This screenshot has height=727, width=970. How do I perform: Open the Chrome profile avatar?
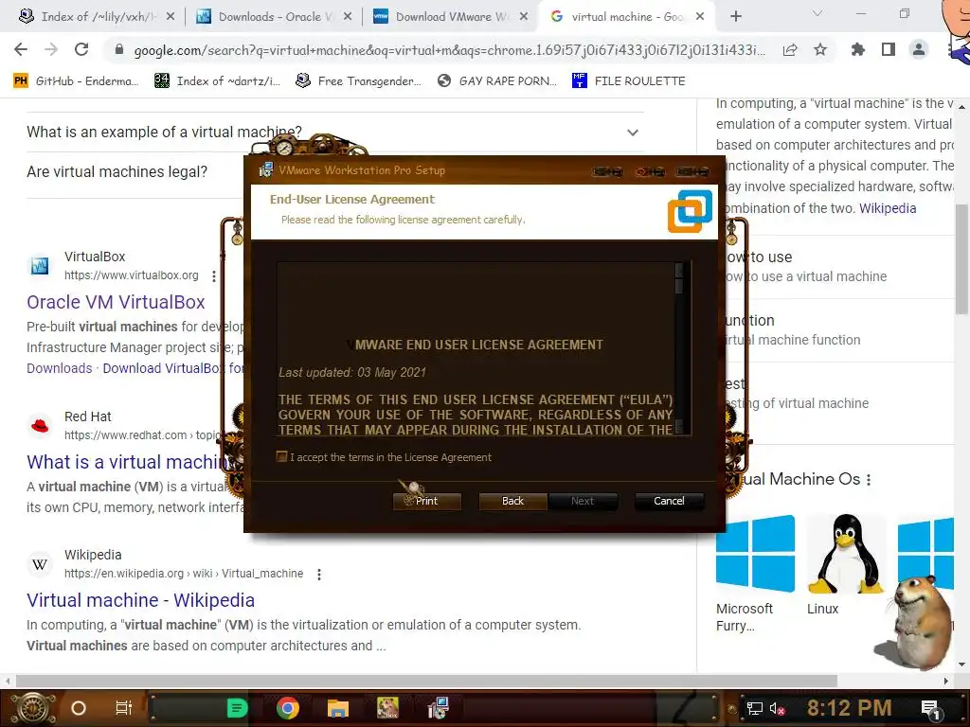pyautogui.click(x=919, y=49)
